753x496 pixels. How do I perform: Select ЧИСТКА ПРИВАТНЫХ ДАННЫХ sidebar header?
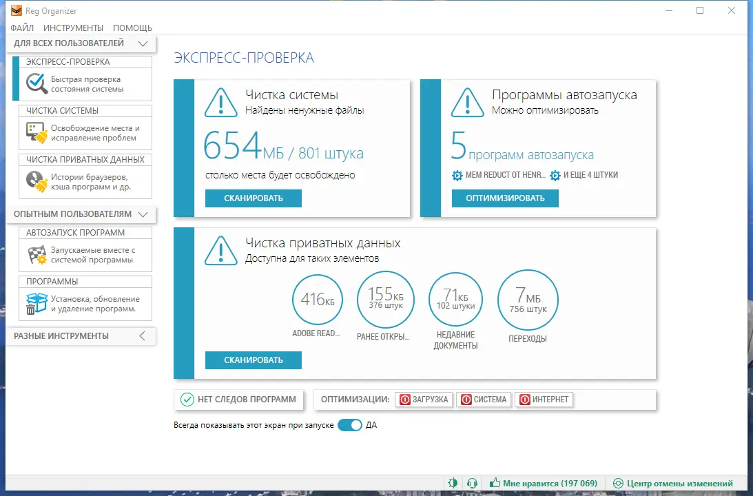click(85, 159)
